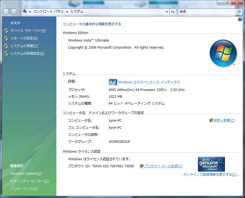Click shield icon beside リモートの設定
This screenshot has width=245, height=198.
coord(6,38)
